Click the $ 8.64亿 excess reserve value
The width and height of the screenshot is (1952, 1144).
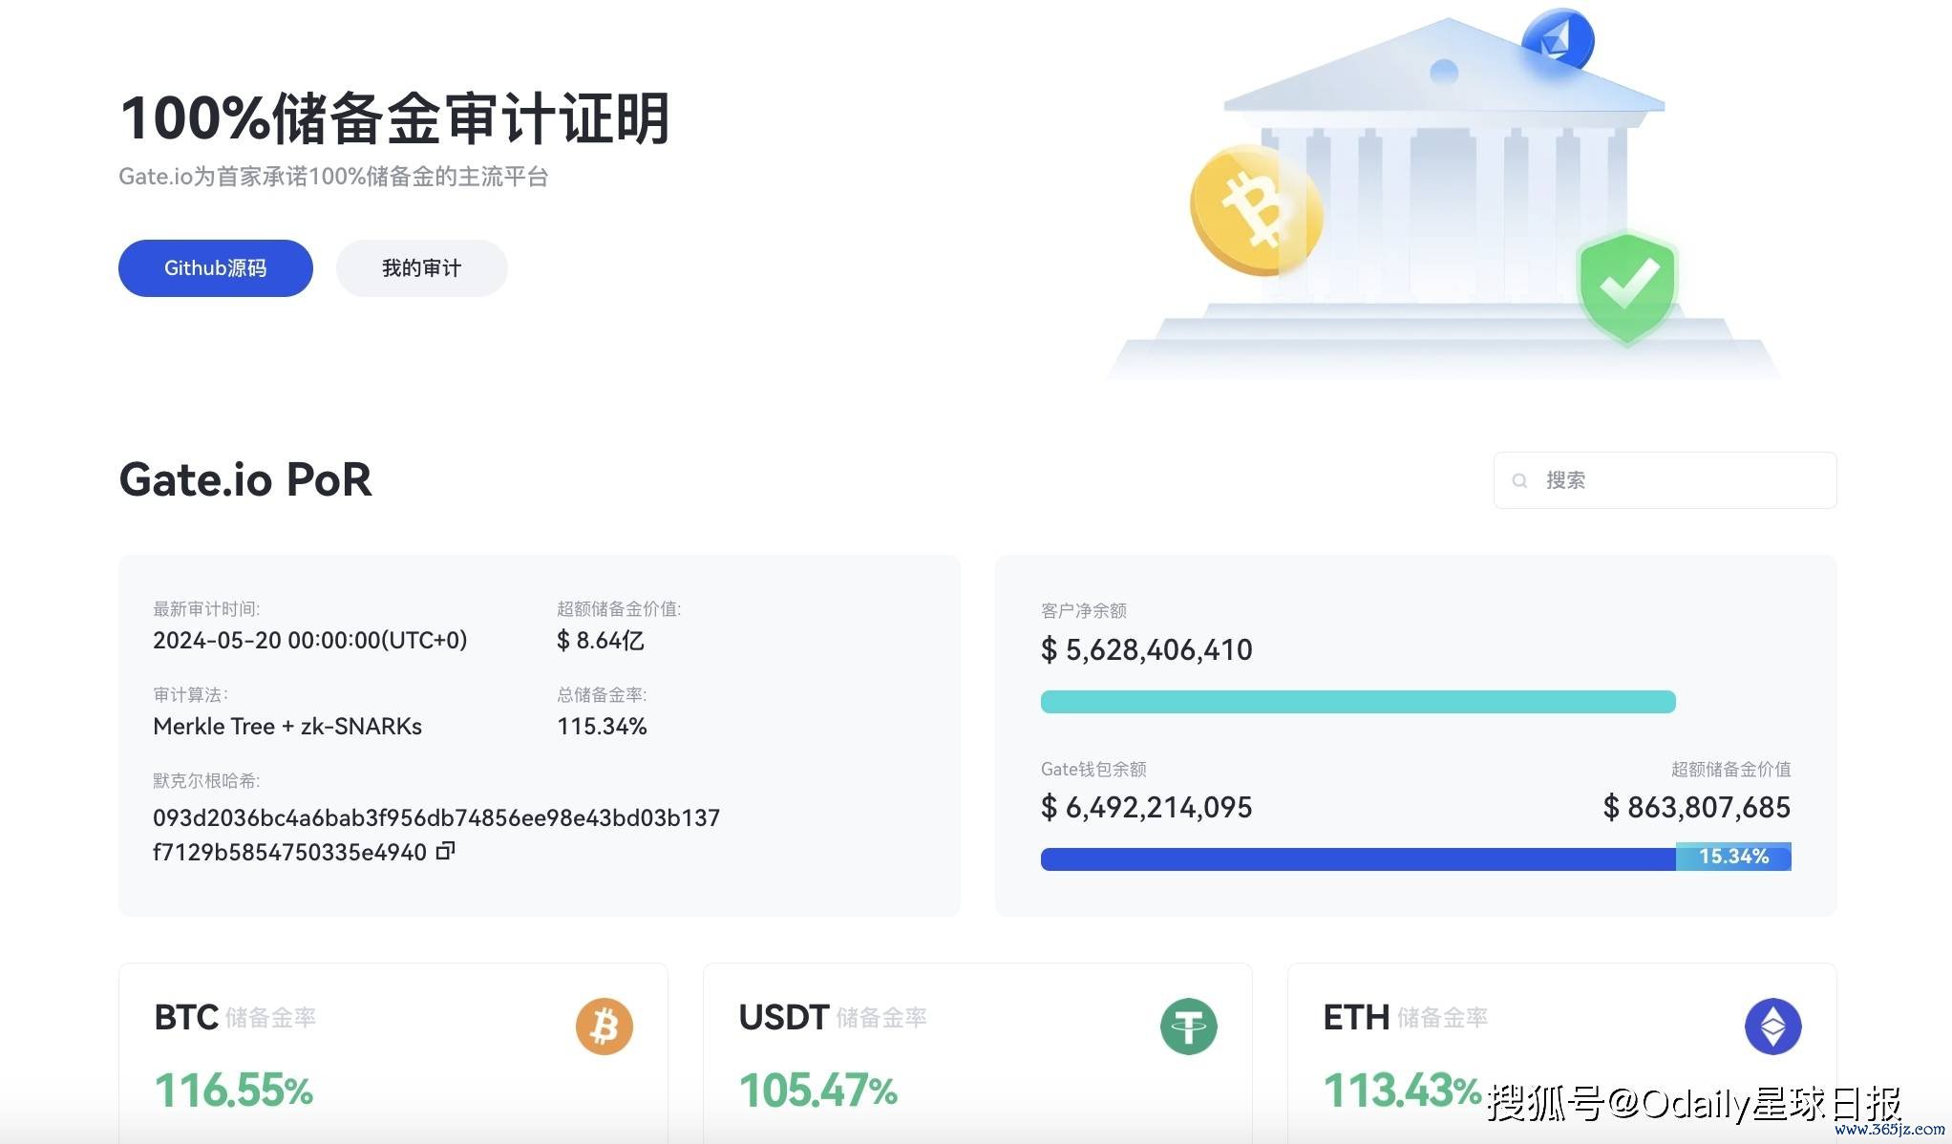(601, 641)
